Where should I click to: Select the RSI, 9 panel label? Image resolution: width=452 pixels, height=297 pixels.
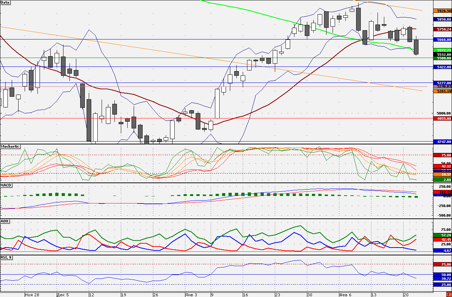coord(7,257)
